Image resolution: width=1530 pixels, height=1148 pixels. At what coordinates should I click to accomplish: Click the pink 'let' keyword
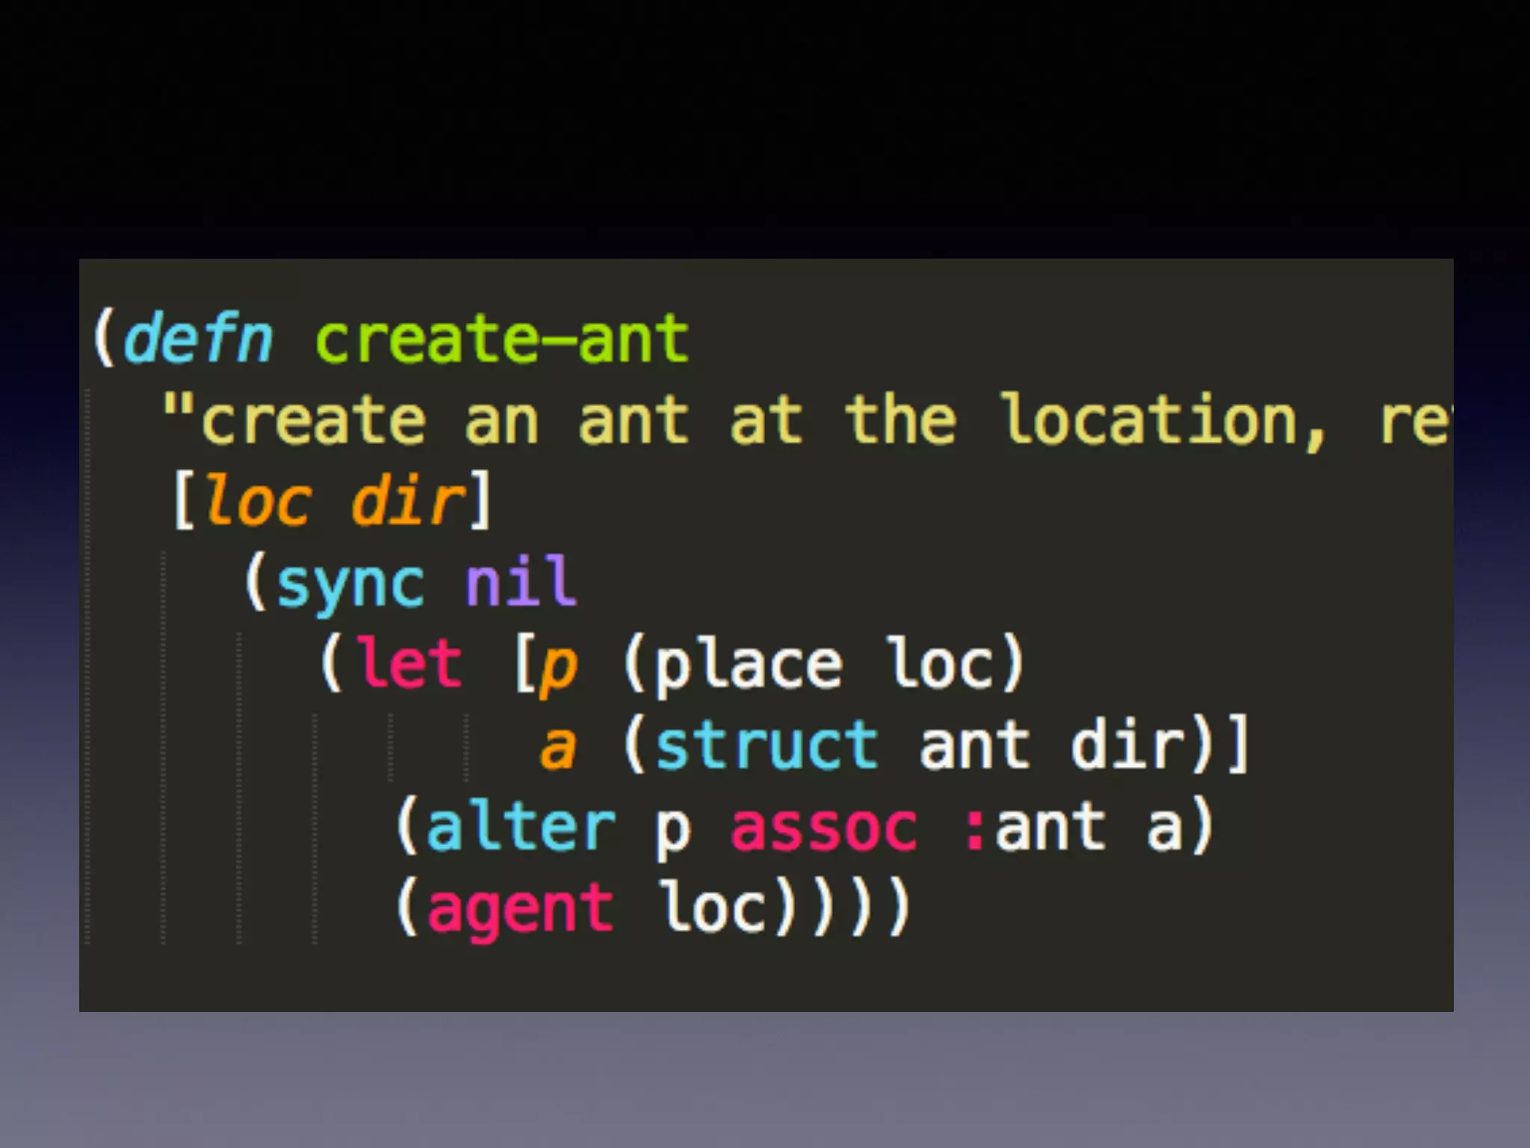point(409,663)
